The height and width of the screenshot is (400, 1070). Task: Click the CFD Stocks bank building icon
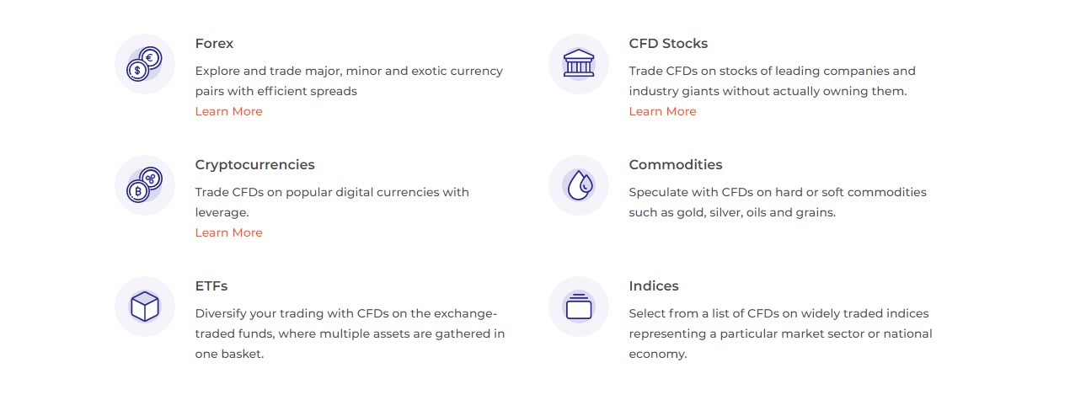pyautogui.click(x=578, y=64)
